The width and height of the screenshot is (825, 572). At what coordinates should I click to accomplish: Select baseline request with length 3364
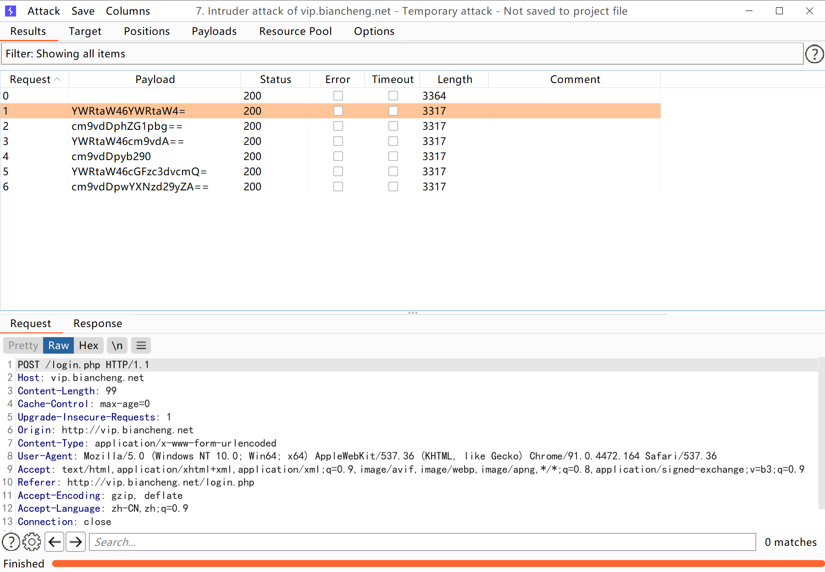pyautogui.click(x=330, y=95)
